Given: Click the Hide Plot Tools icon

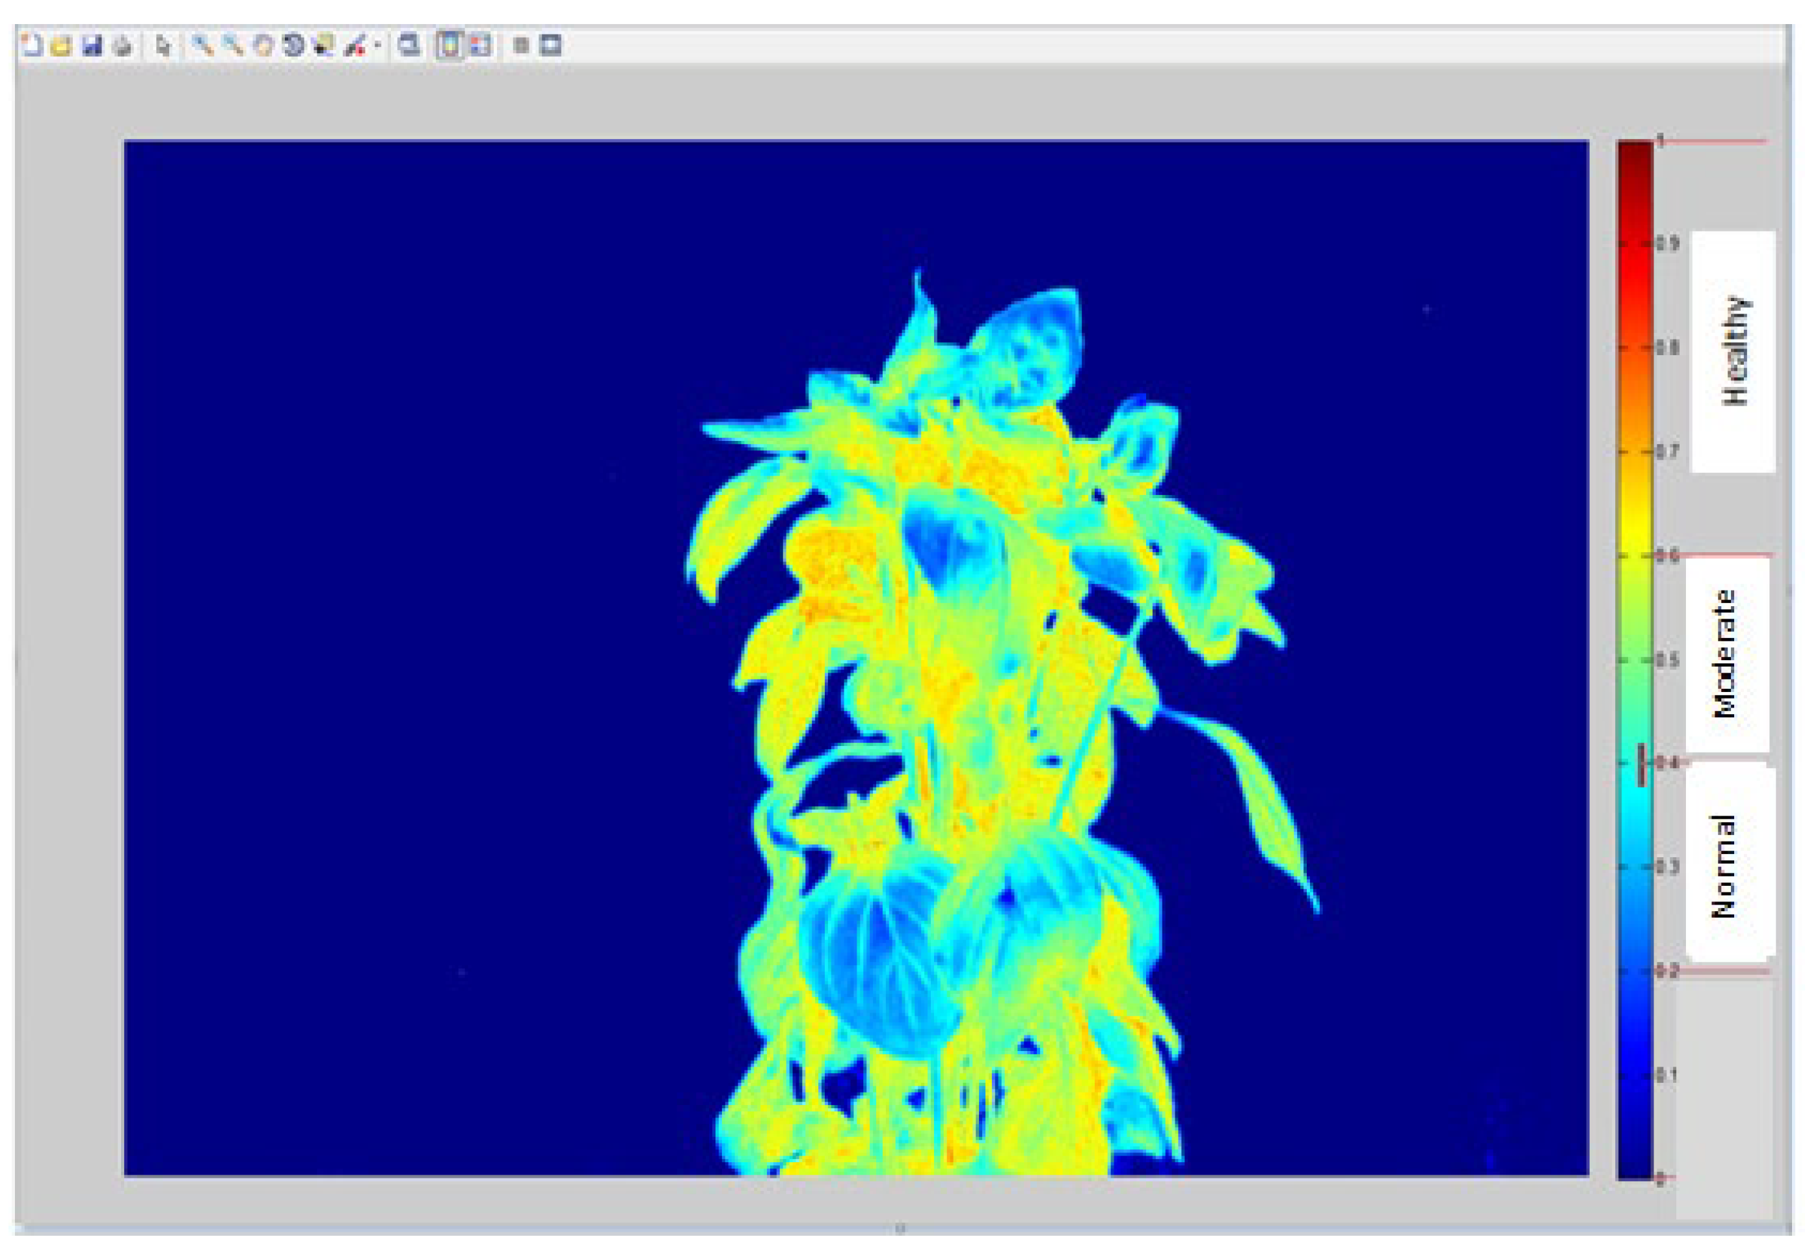Looking at the screenshot, I should 520,46.
